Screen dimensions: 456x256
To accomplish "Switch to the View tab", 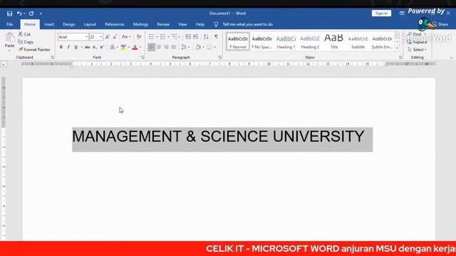I will point(182,24).
